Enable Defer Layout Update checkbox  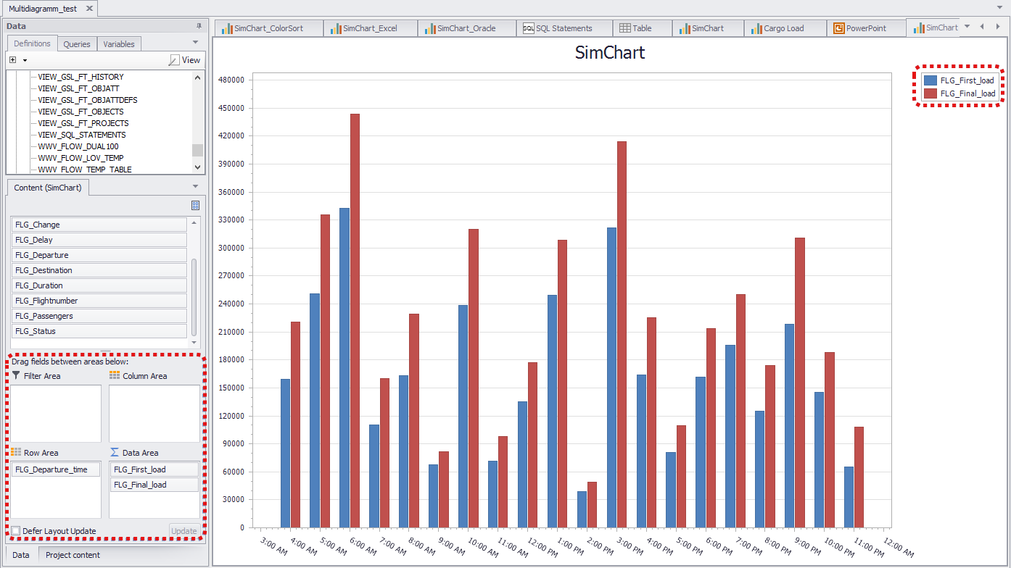coord(16,531)
